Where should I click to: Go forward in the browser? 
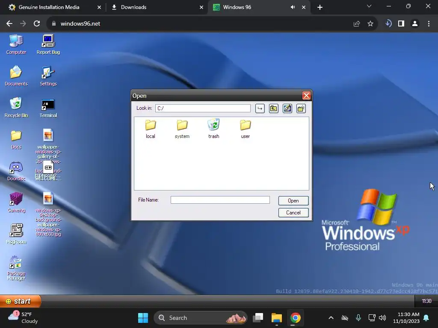23,24
